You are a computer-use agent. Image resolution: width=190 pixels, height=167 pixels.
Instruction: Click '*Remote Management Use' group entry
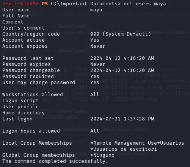pos(124,143)
